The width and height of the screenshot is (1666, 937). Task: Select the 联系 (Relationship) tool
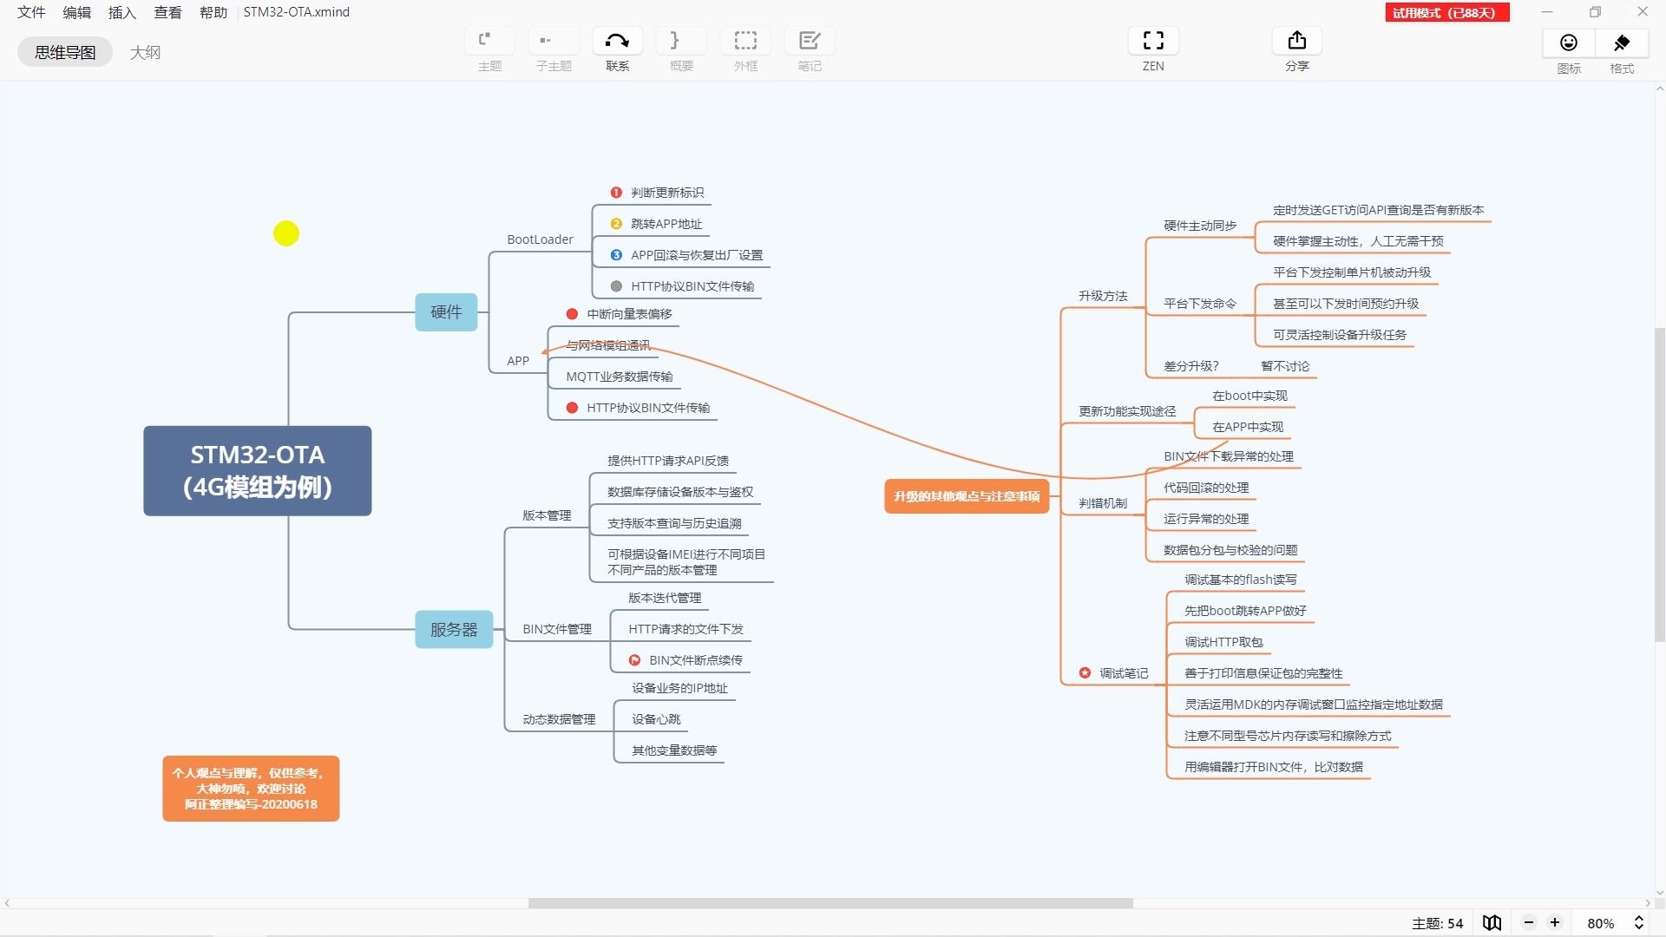(617, 41)
